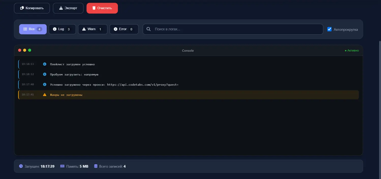The image size is (381, 179).
Task: Click the yellow dot in Console header
Action: coord(25,50)
